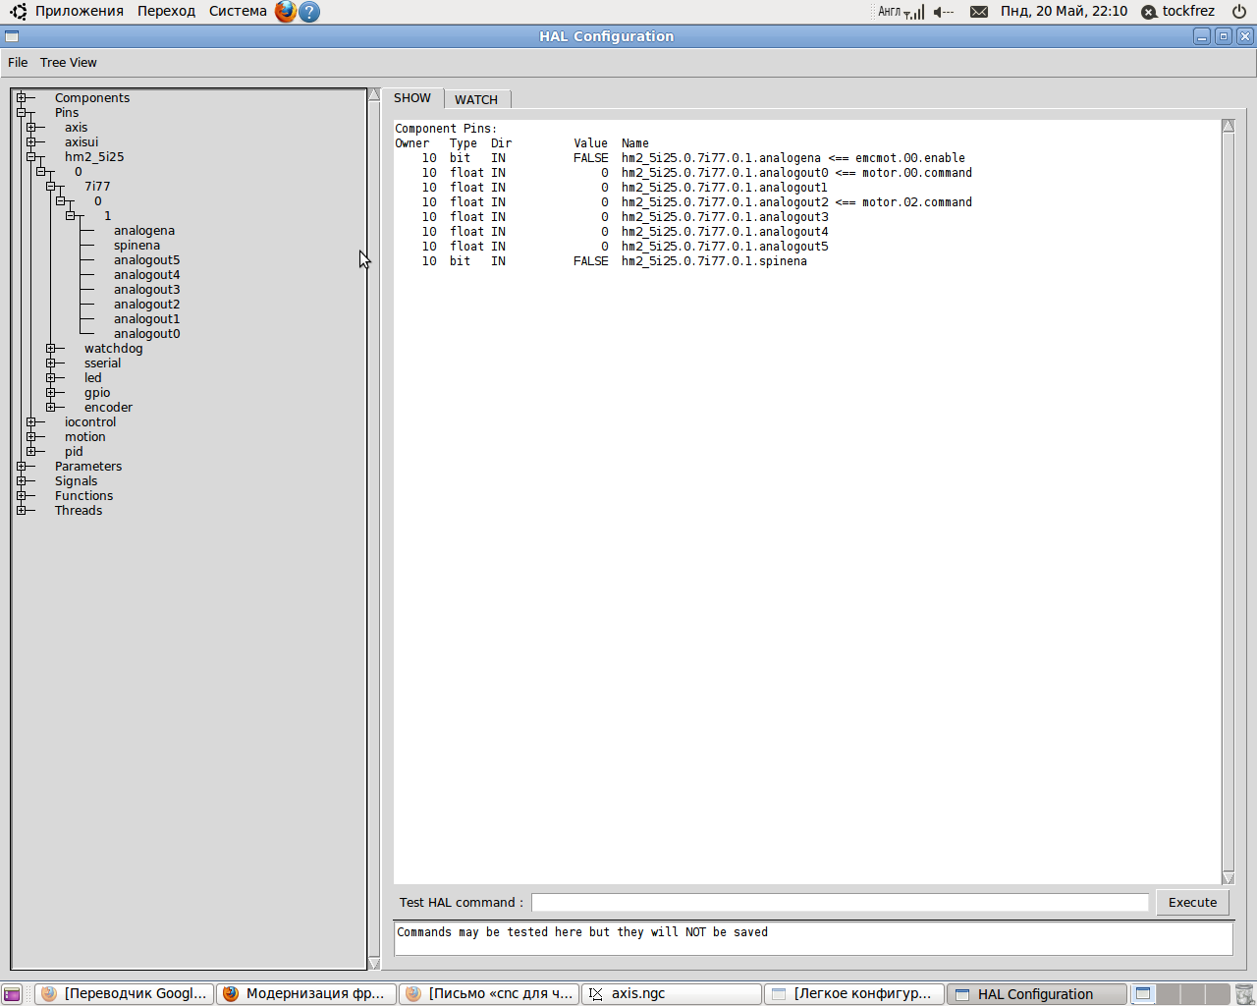This screenshot has width=1257, height=1006.
Task: Expand the axis pins node
Action: pyautogui.click(x=30, y=128)
